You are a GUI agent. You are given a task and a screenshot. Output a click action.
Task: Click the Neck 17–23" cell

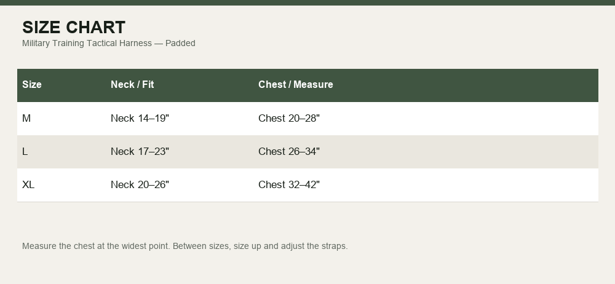point(140,151)
